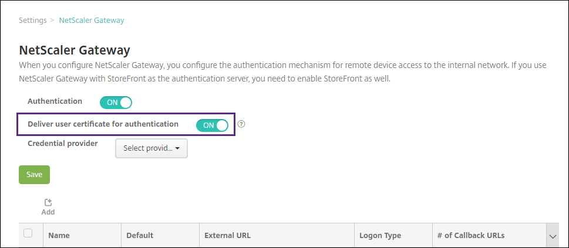Screen dimensions: 569x248
Task: Click the NetScaler Gateway breadcrumb link
Action: click(92, 20)
